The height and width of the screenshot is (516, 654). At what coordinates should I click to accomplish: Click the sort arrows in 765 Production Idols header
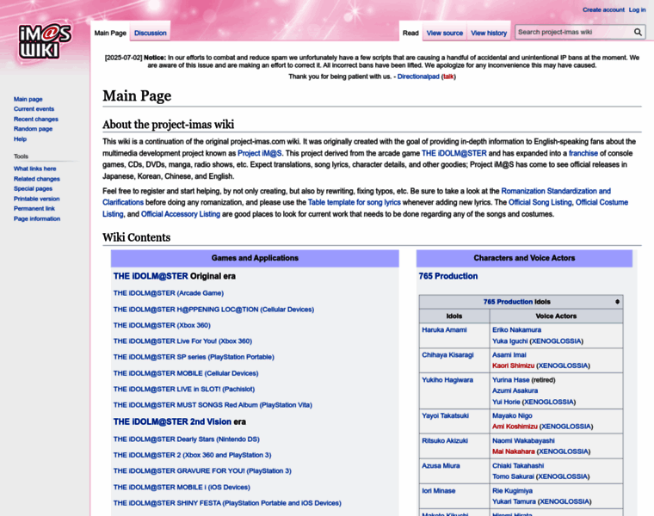pyautogui.click(x=617, y=302)
